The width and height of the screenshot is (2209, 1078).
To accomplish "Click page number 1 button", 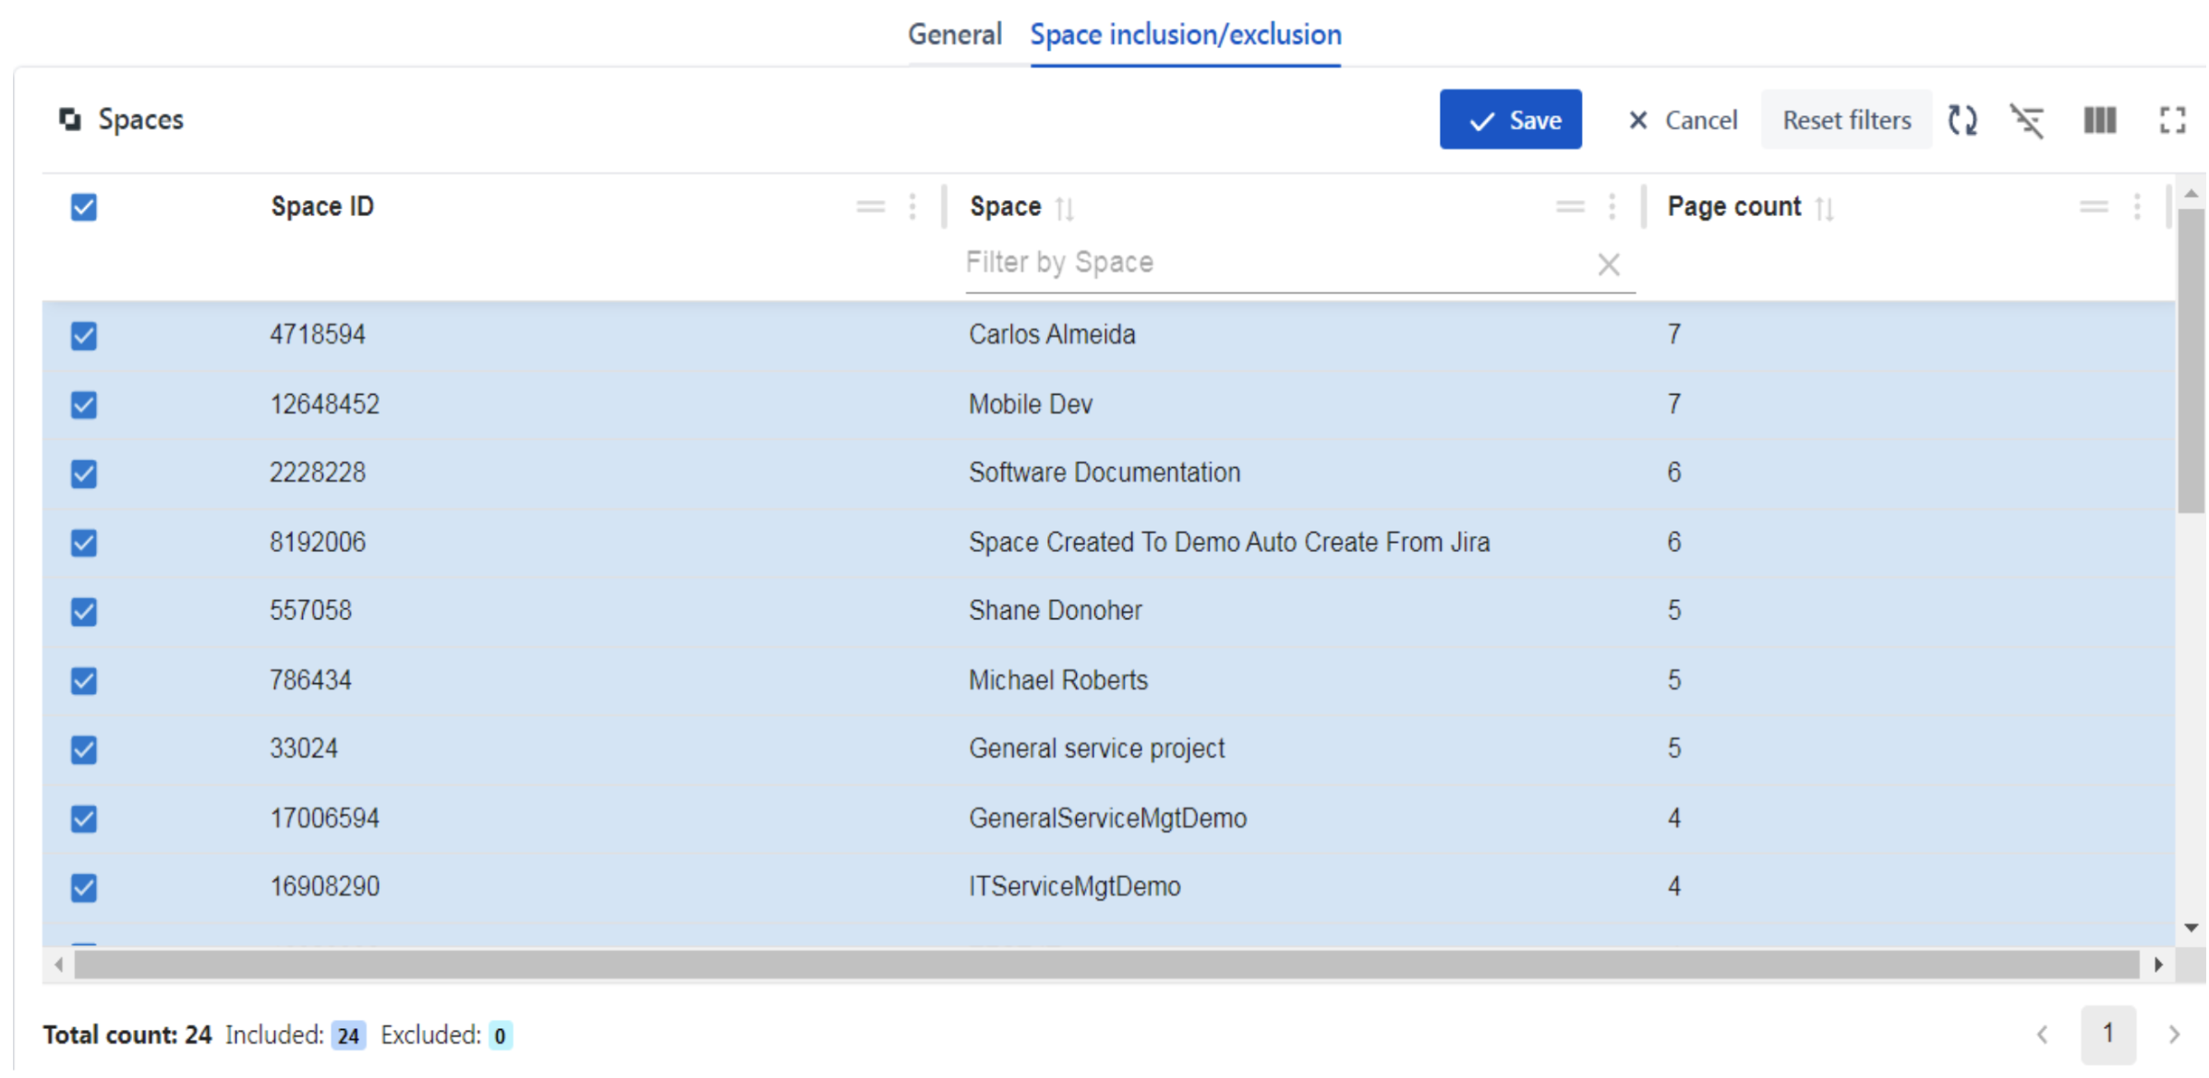I will click(x=2107, y=1034).
